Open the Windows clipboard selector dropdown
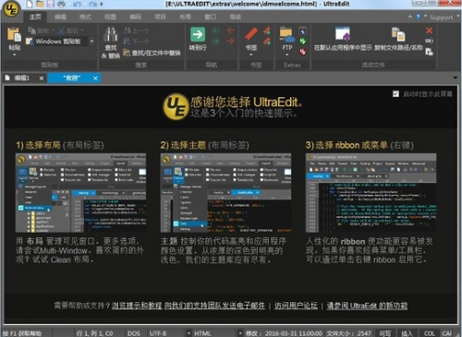Screen dimensions: 462x337 coord(91,41)
